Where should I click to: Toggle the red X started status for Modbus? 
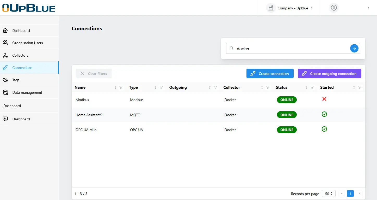(324, 99)
